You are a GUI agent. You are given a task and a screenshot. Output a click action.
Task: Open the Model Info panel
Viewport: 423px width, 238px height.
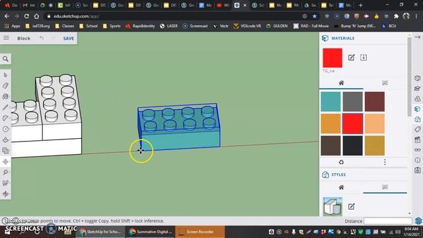tap(417, 160)
